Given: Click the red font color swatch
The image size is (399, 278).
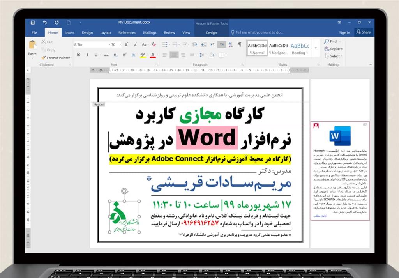Looking at the screenshot, I should [x=153, y=55].
